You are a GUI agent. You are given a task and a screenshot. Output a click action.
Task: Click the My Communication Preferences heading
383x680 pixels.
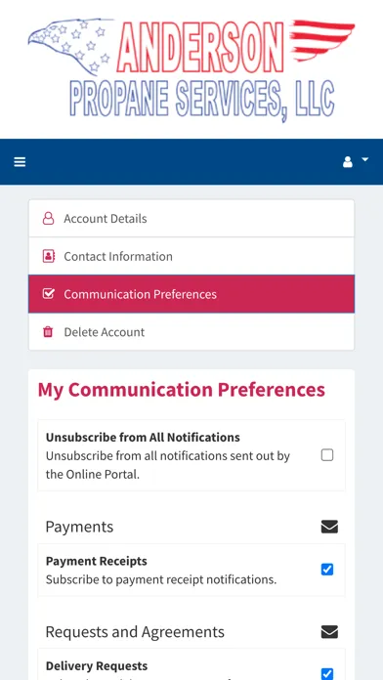pyautogui.click(x=182, y=390)
